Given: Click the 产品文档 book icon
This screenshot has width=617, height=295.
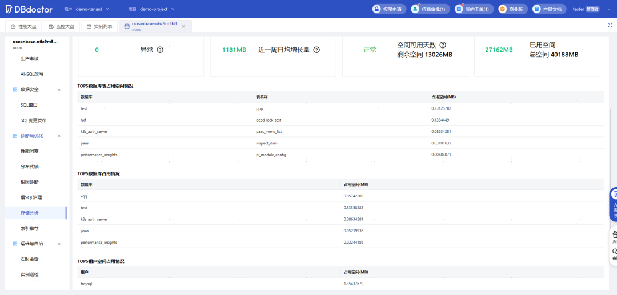Looking at the screenshot, I should click(536, 9).
